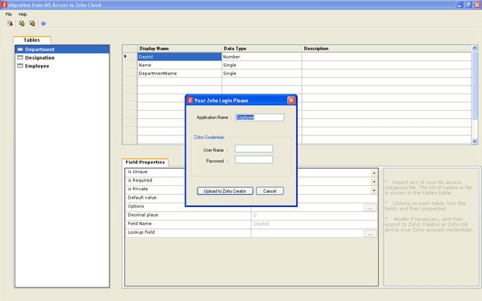Open the is Required dropdown
The image size is (482, 301).
click(374, 181)
